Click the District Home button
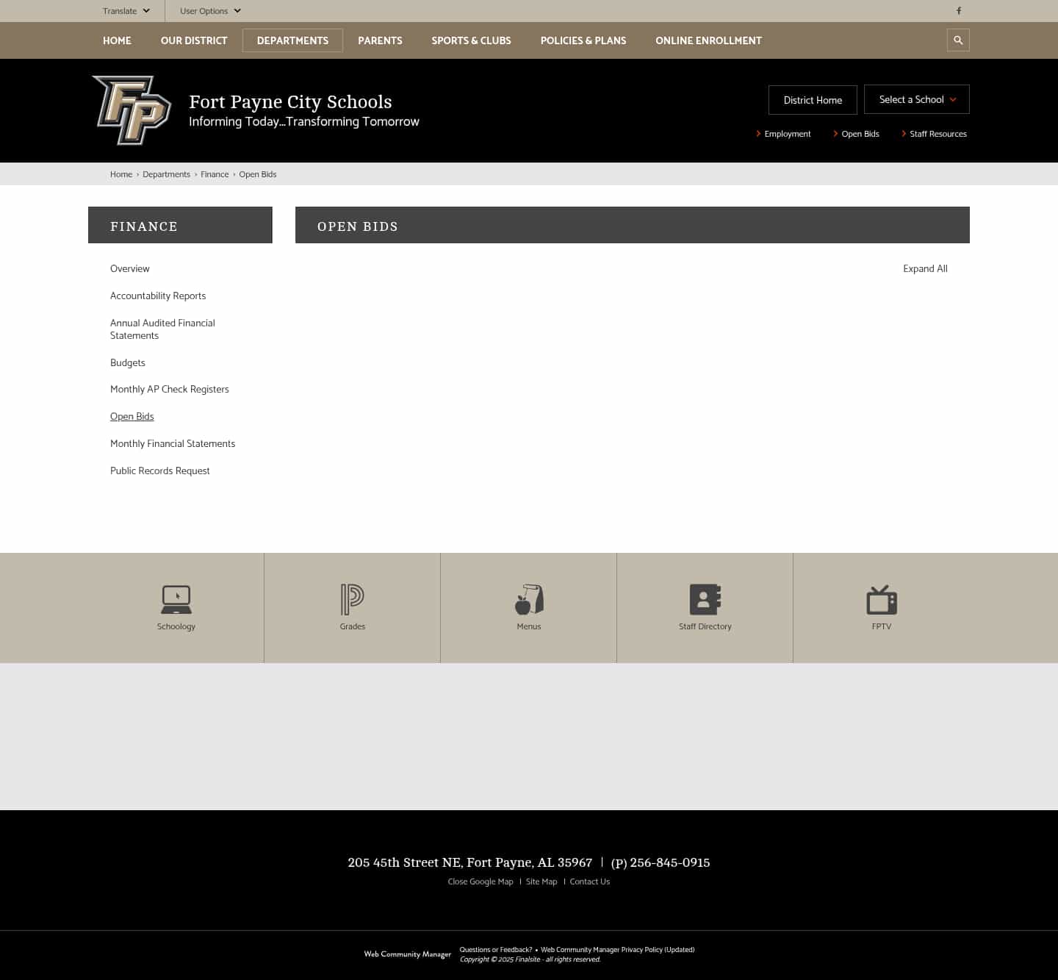The height and width of the screenshot is (980, 1058). coord(813,100)
